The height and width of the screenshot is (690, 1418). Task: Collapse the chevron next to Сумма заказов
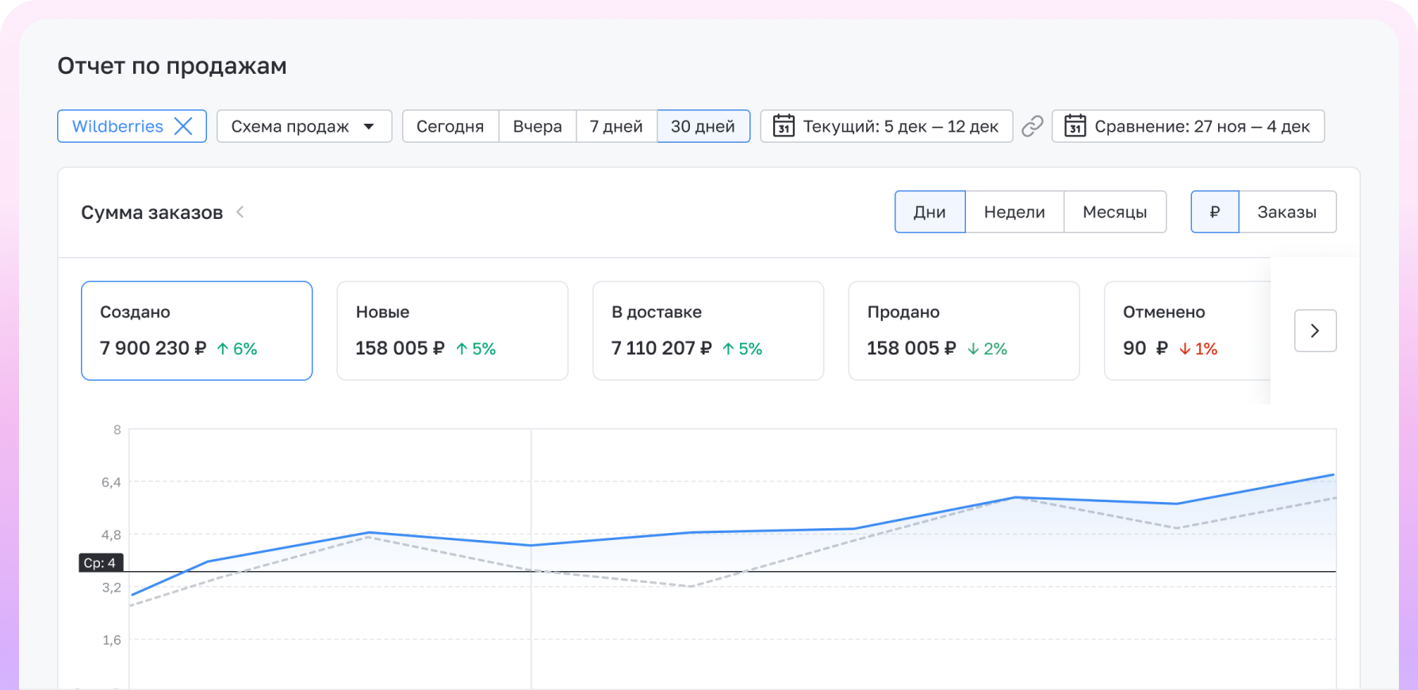[x=240, y=212]
